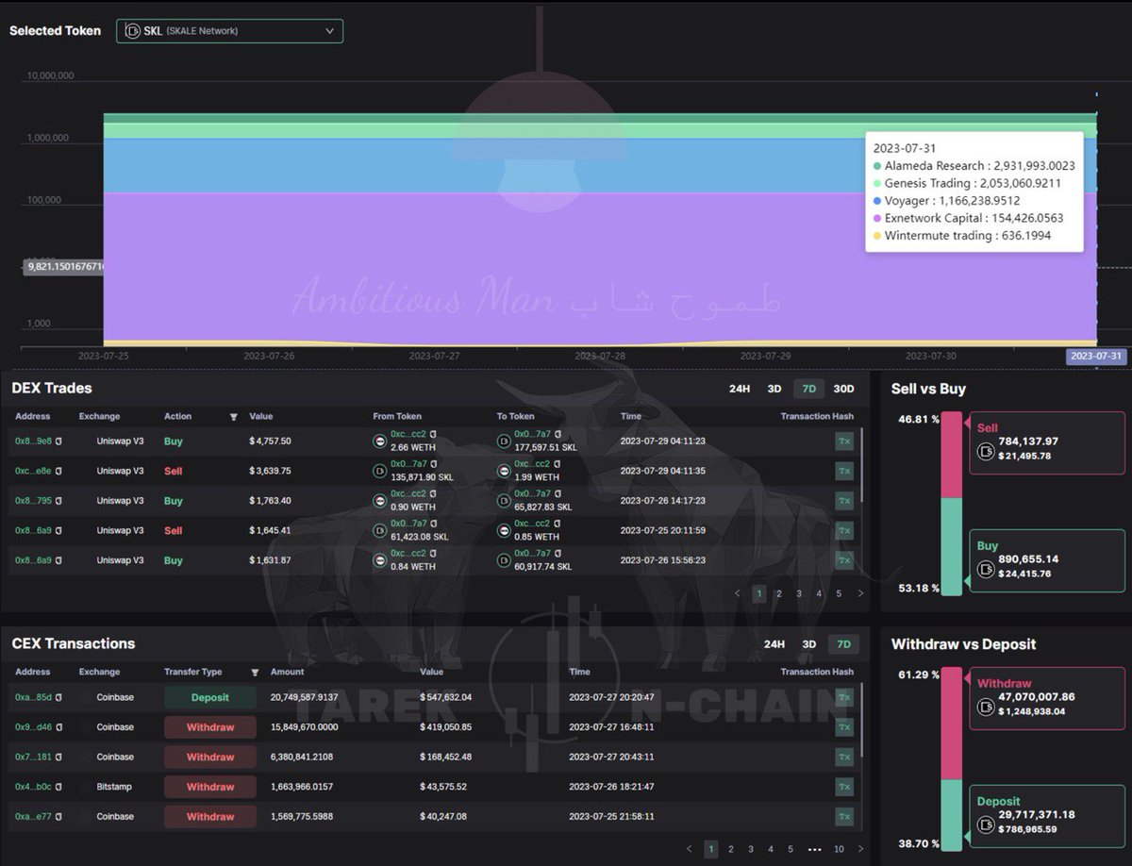Open DEX Trades page 2
This screenshot has height=866, width=1132.
coord(778,593)
